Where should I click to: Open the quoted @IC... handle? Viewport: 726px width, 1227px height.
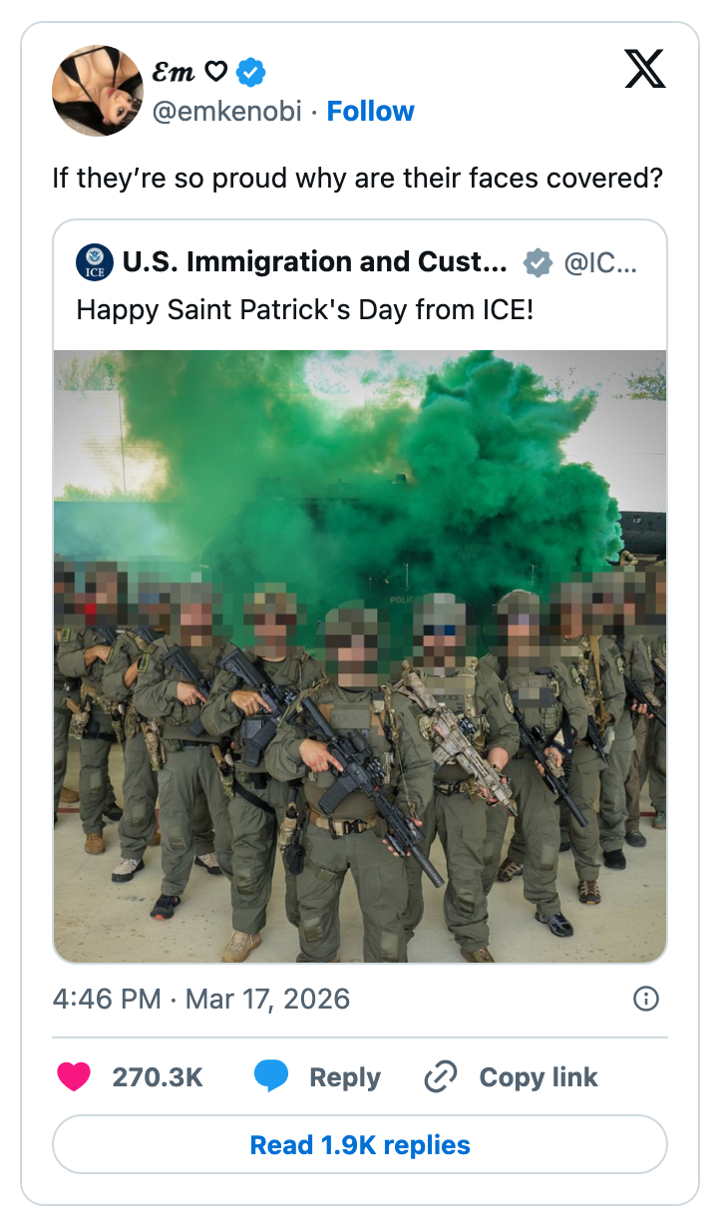coord(600,262)
